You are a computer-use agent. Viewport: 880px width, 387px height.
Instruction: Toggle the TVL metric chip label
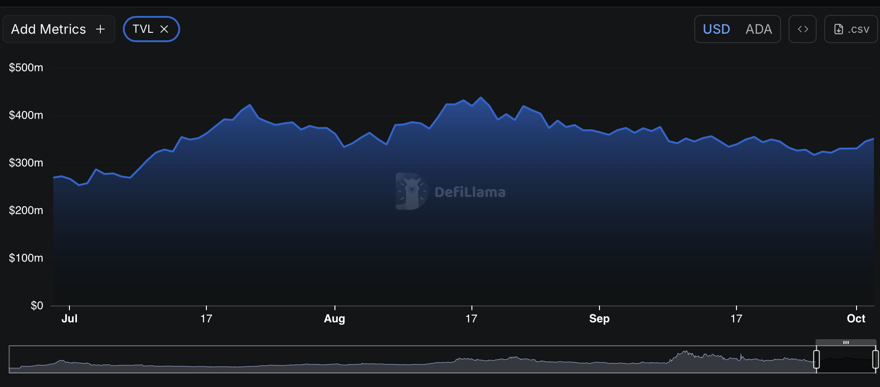(143, 29)
